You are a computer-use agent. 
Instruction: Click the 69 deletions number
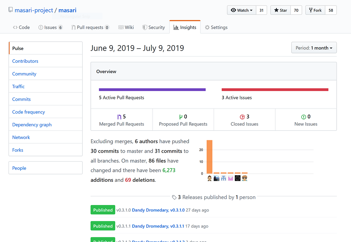tap(128, 180)
